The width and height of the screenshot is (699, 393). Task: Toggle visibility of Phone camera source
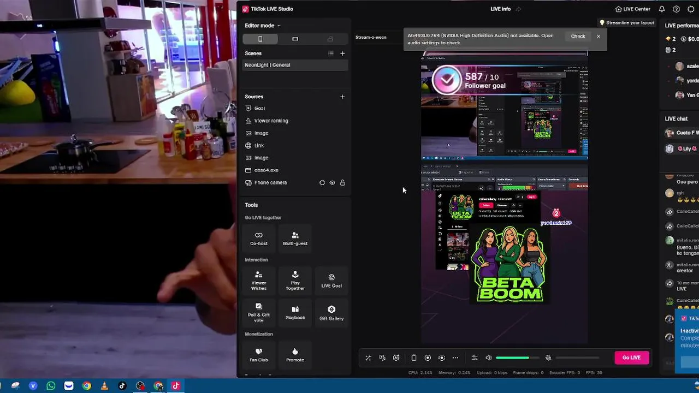click(332, 183)
